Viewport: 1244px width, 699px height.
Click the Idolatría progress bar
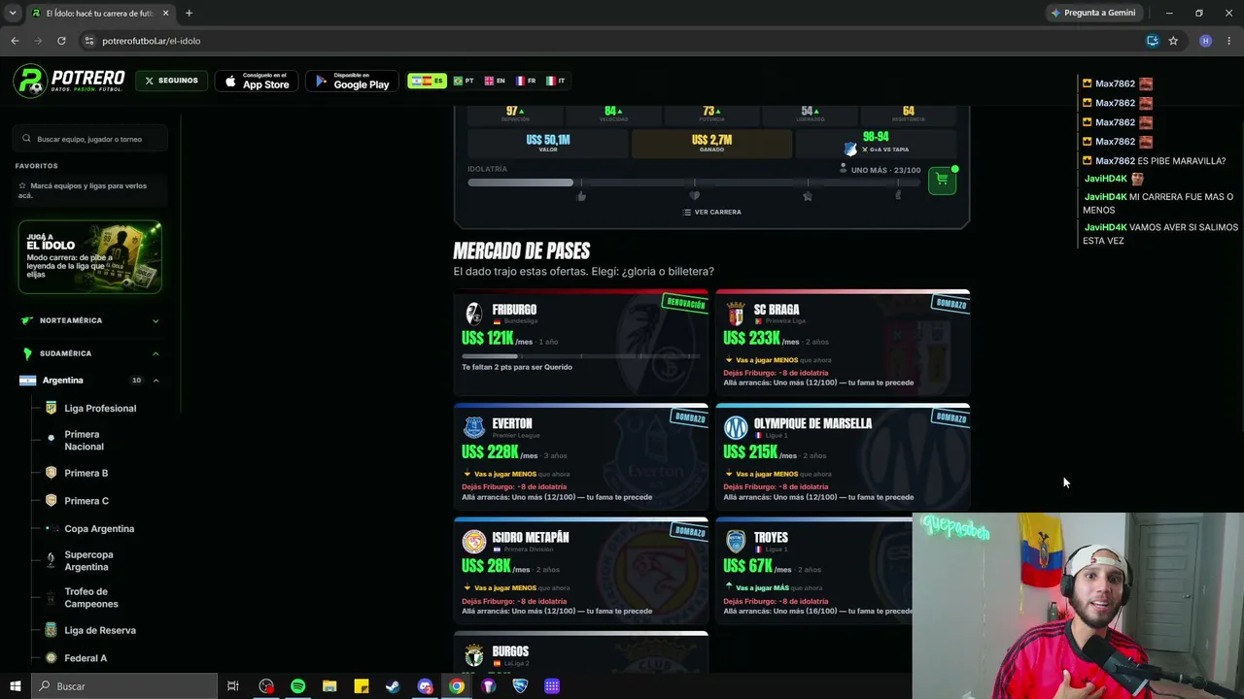tap(694, 183)
